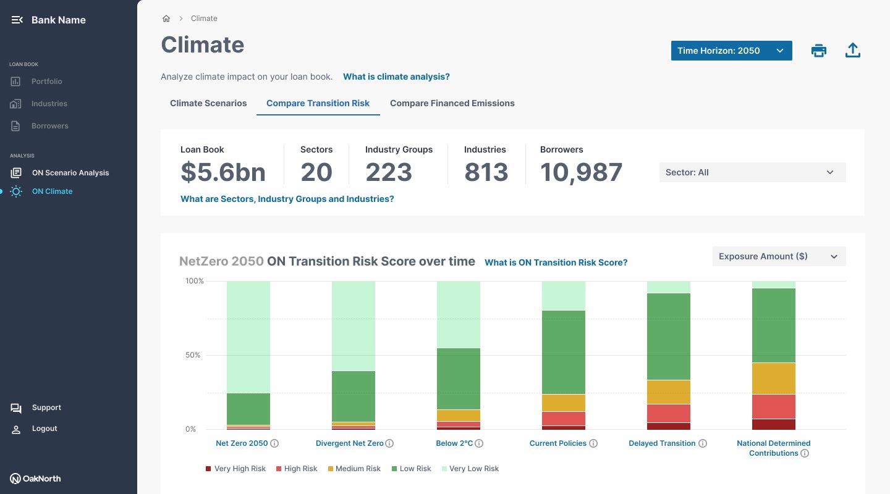The height and width of the screenshot is (494, 890).
Task: Click What is ON Transition Risk Score?
Action: [x=556, y=262]
